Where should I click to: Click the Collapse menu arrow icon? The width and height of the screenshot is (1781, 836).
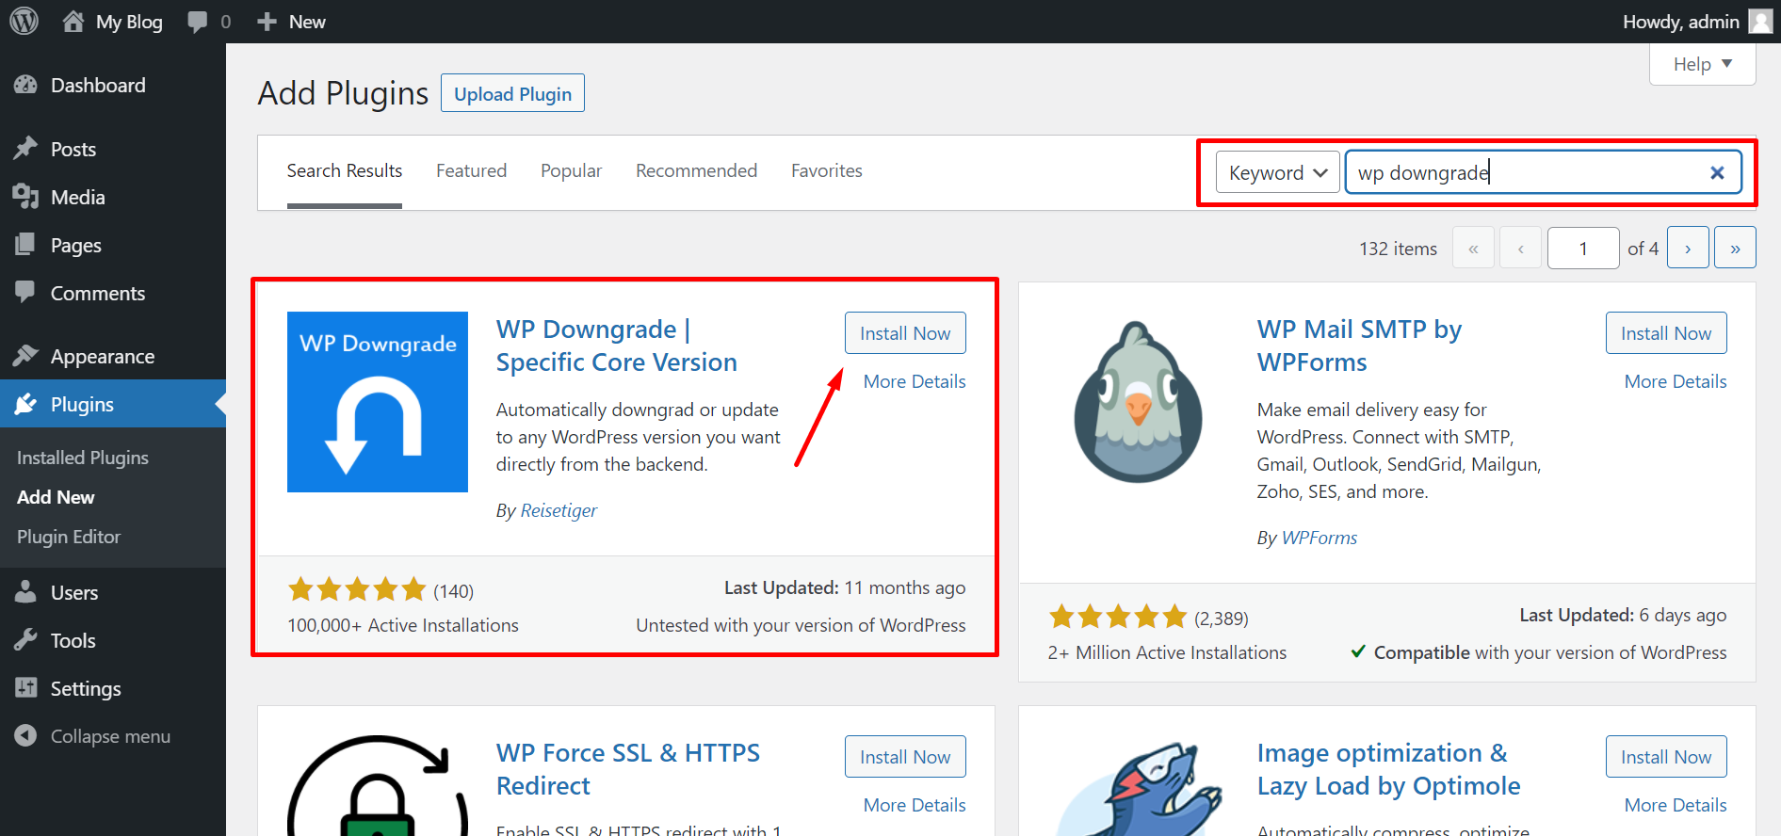tap(25, 736)
